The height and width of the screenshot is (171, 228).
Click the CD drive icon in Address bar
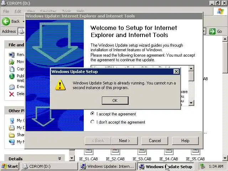(x=21, y=31)
